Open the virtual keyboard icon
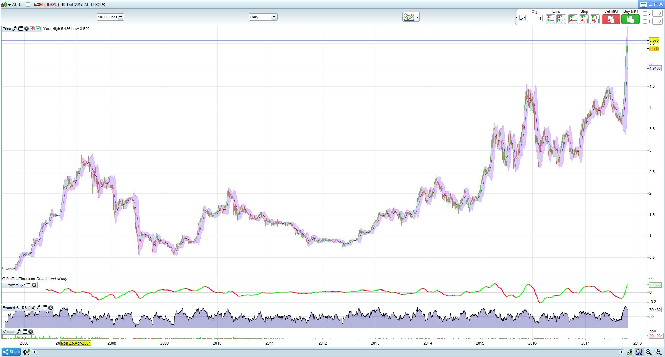This screenshot has width=665, height=357. (x=643, y=5)
